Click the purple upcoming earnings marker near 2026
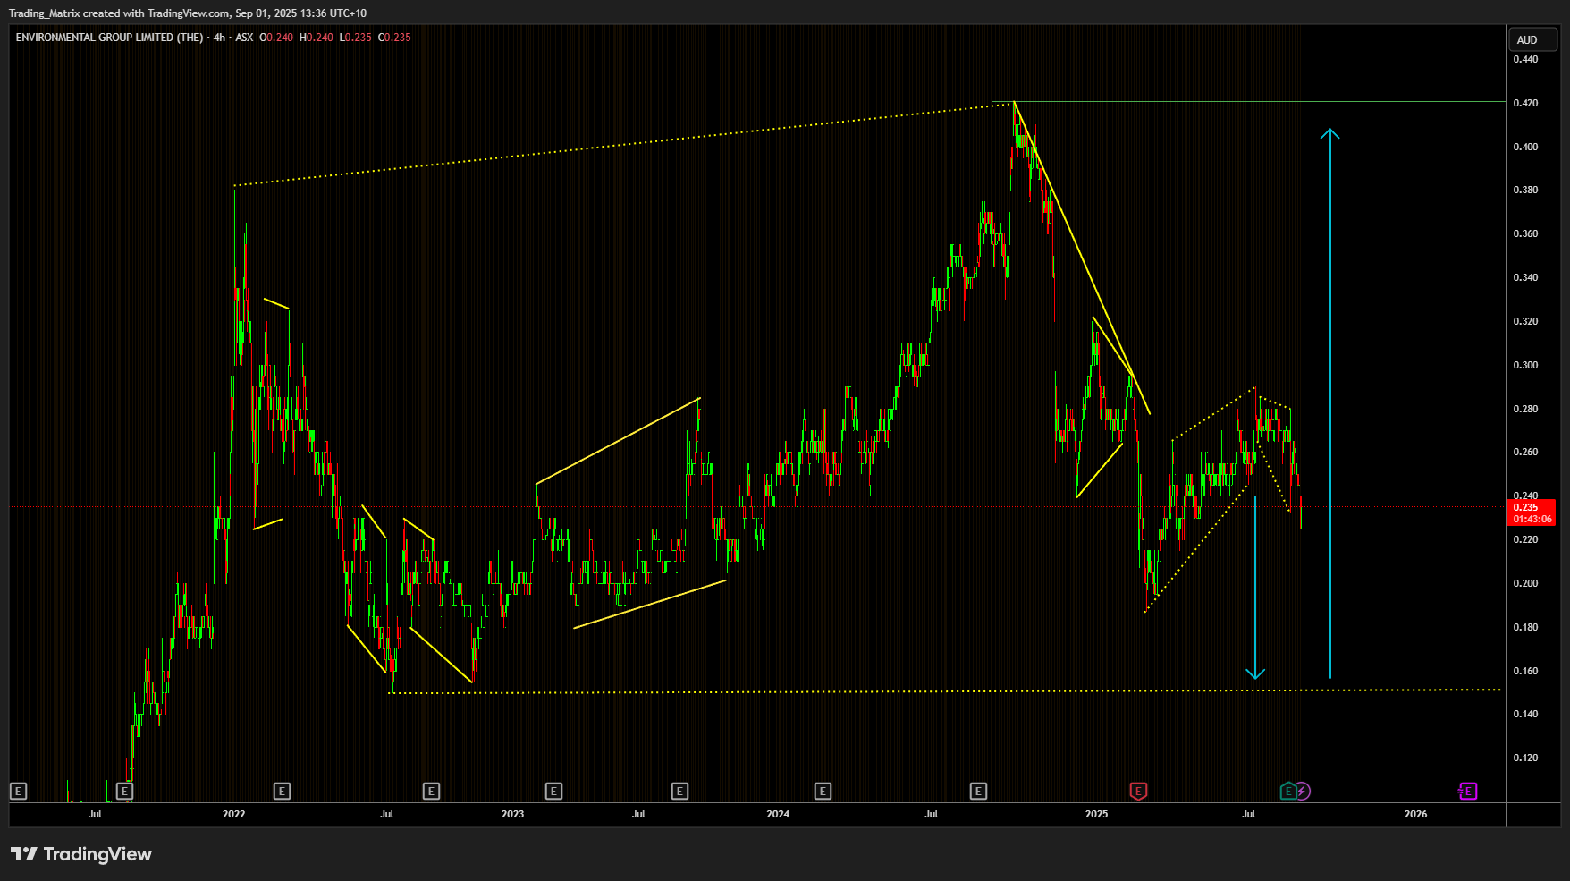 coord(1467,791)
